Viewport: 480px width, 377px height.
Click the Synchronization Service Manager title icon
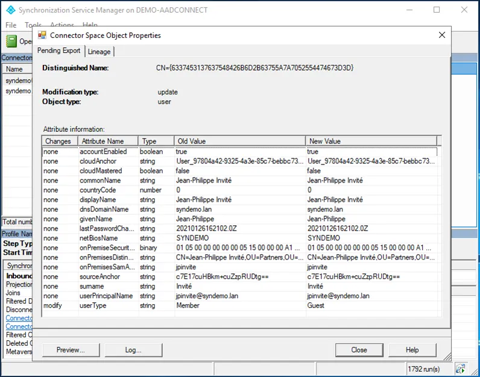[10, 10]
